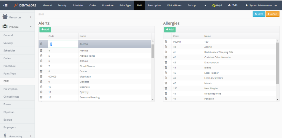
Task: Click the hamburger menu toggle icon
Action: pos(6,5)
